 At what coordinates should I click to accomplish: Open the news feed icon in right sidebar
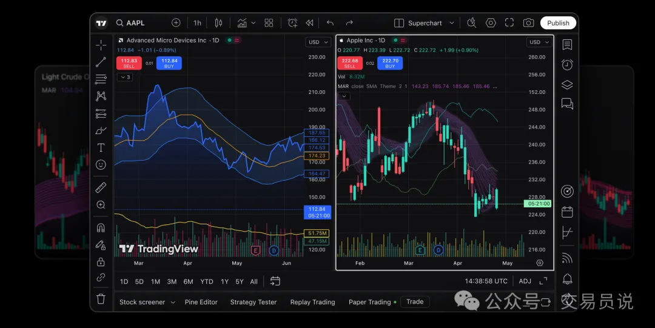pos(567,258)
